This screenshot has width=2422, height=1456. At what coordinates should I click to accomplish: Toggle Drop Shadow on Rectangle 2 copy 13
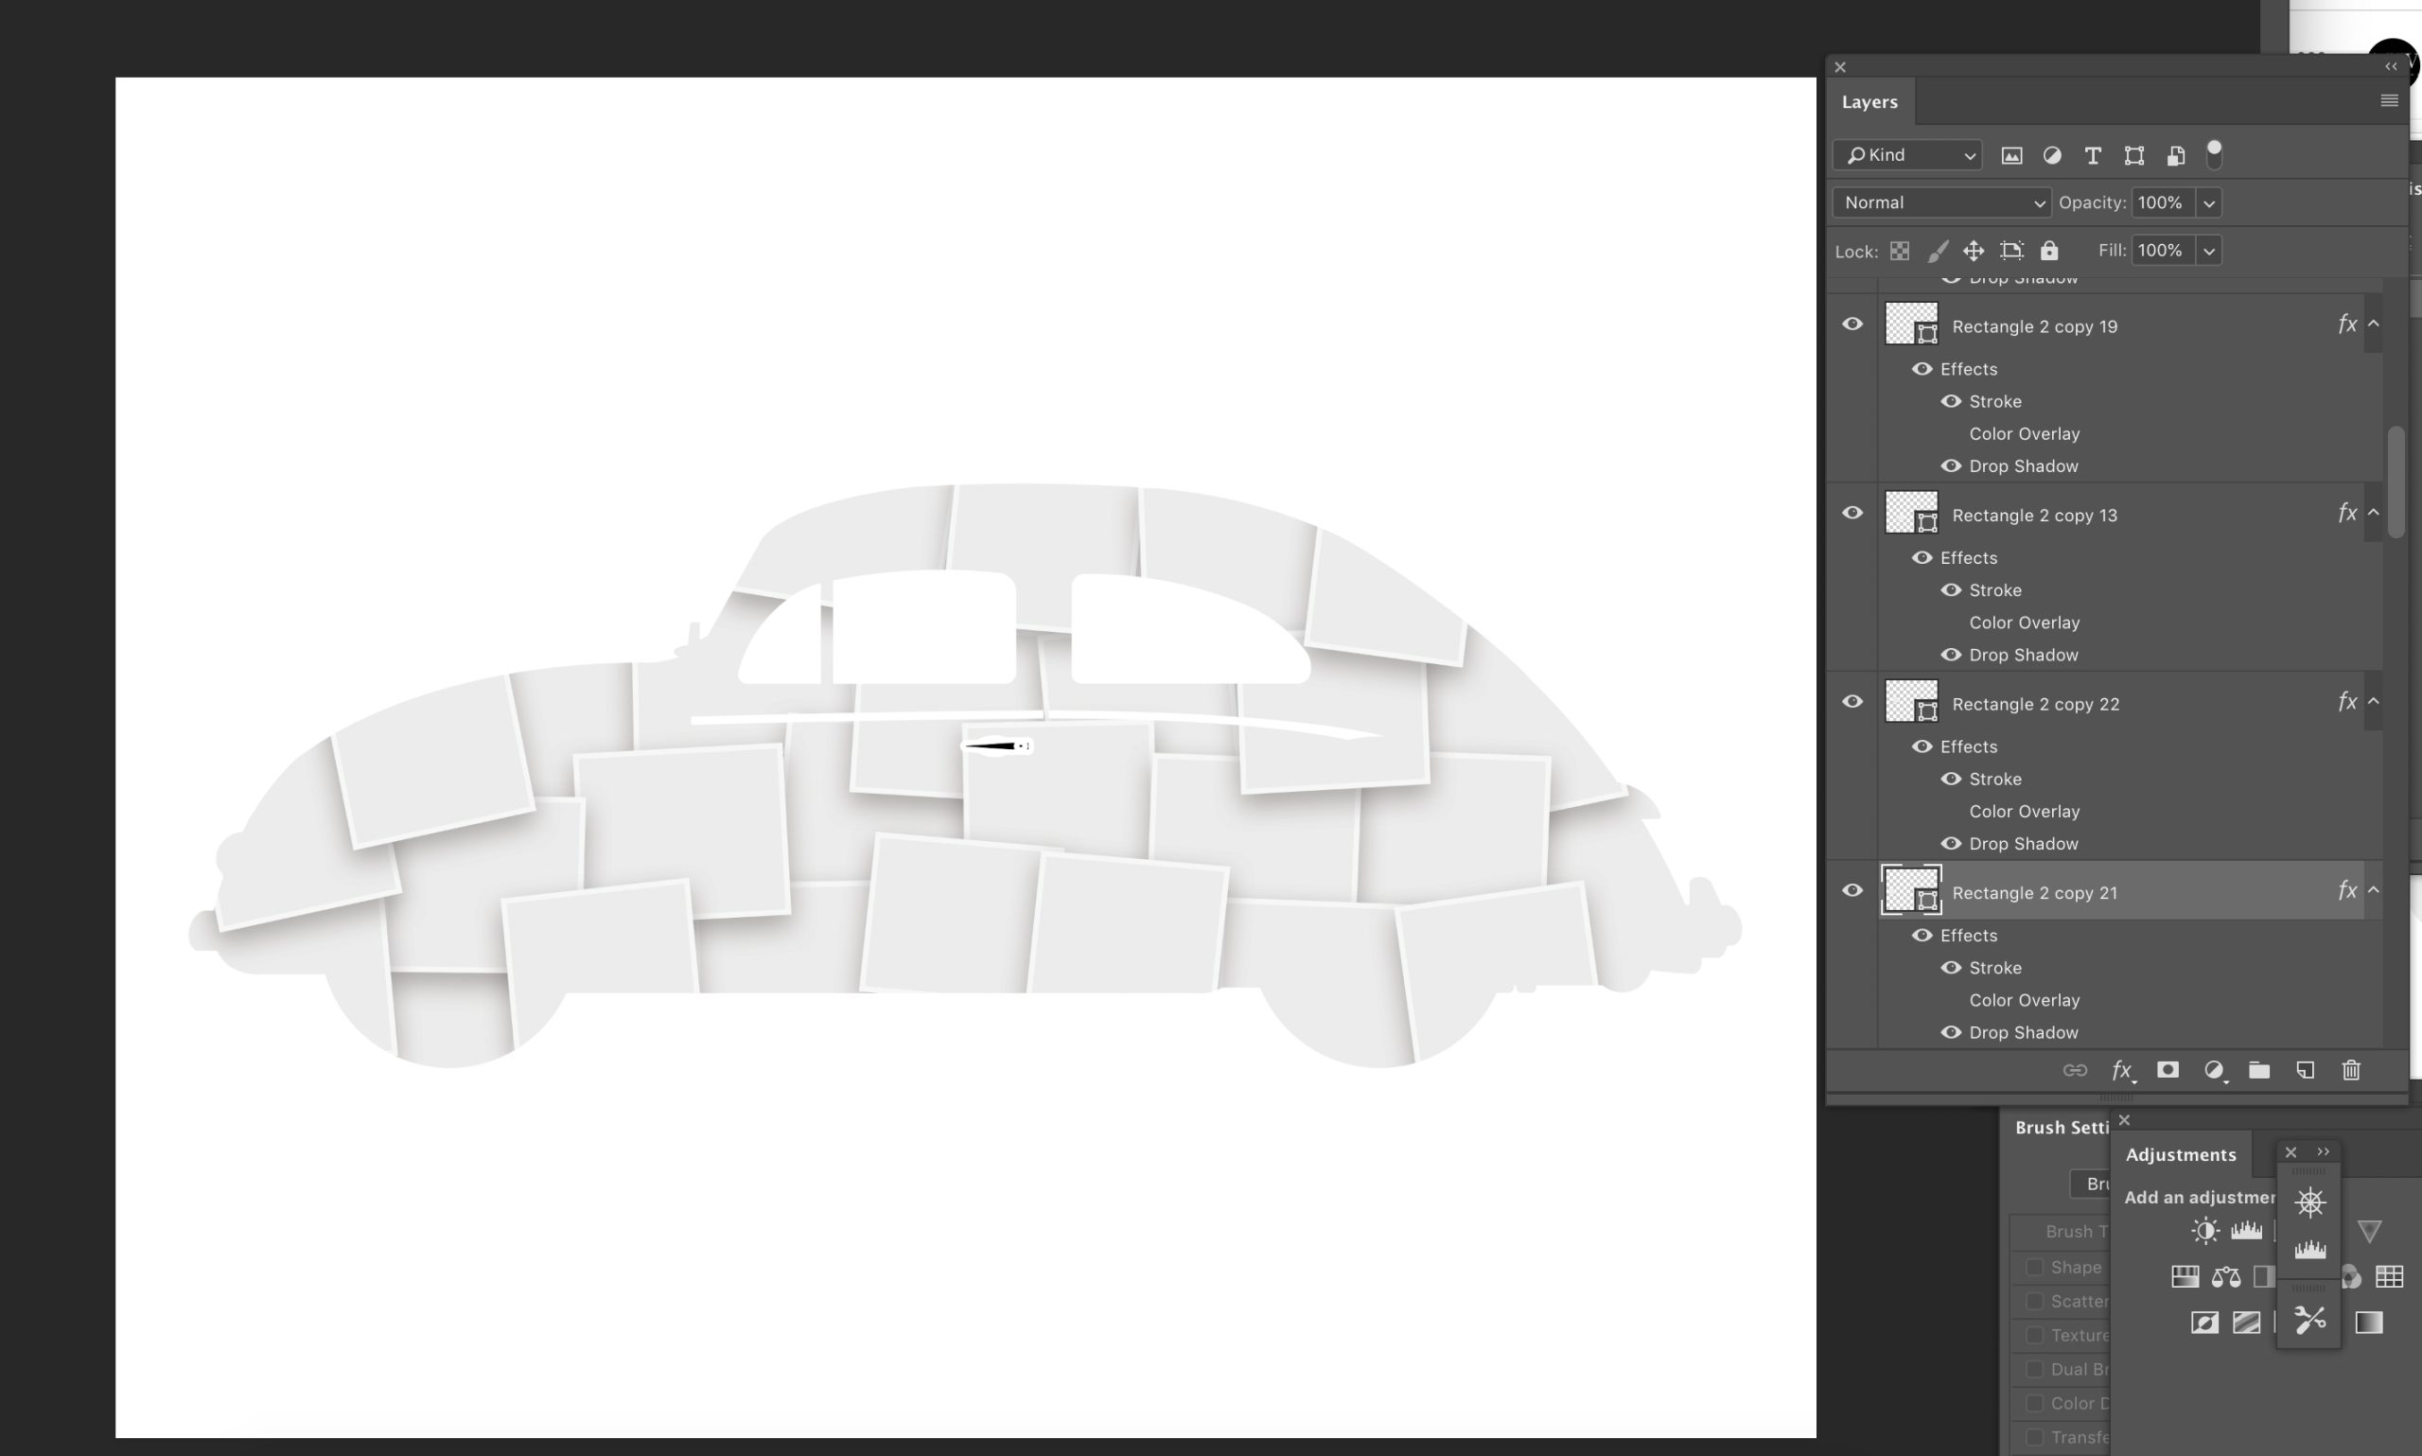pyautogui.click(x=1951, y=655)
